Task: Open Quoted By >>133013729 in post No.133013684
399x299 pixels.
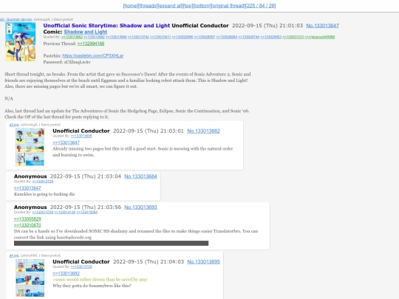Action: click(x=43, y=182)
